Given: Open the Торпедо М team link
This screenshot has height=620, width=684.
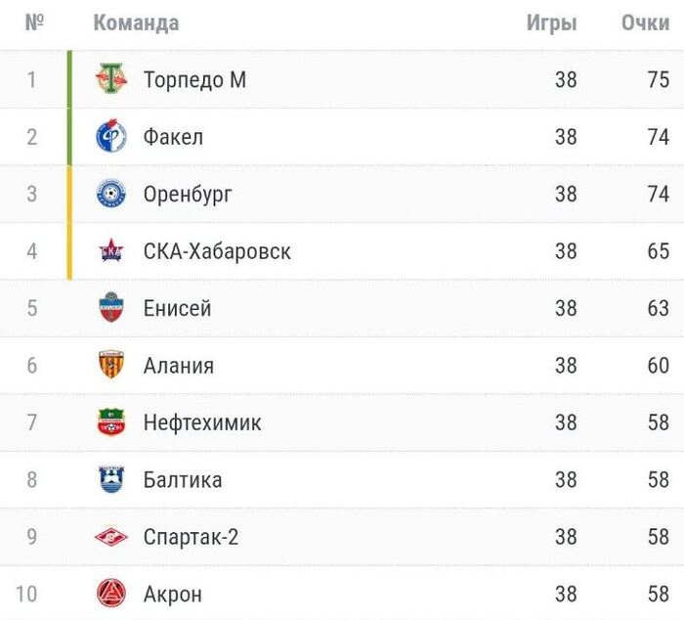Looking at the screenshot, I should (194, 79).
